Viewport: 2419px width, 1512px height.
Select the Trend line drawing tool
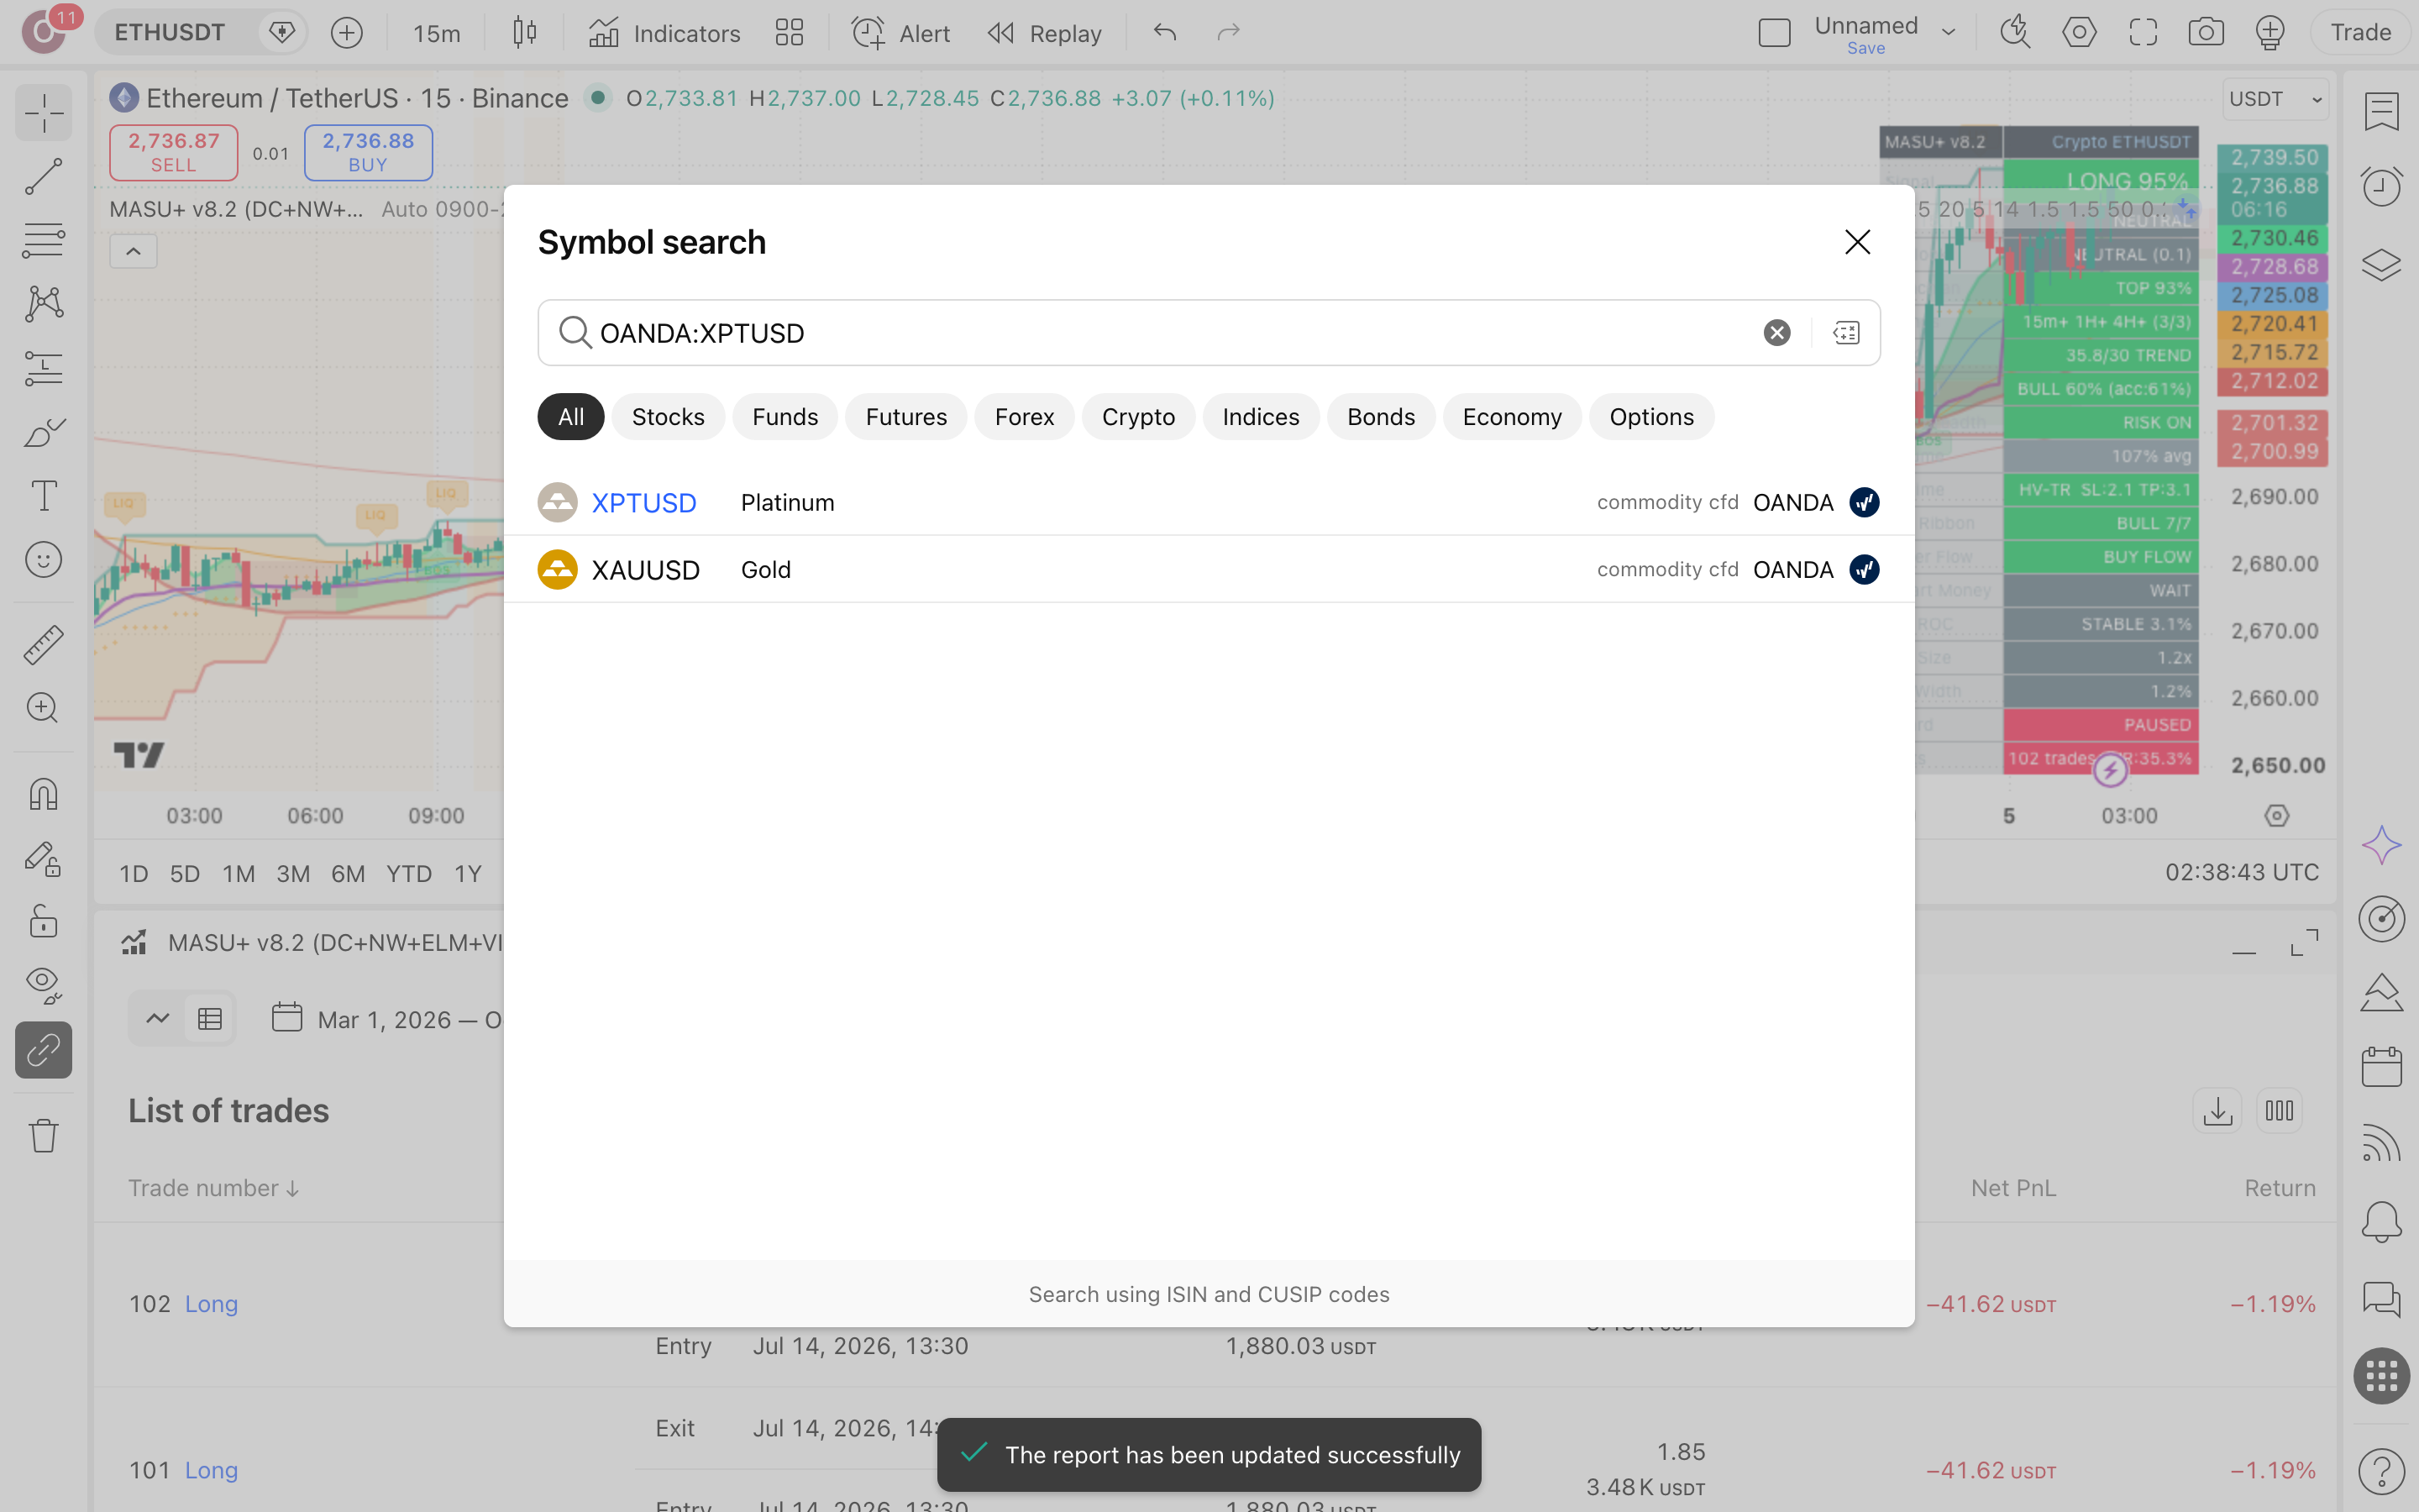[x=44, y=176]
